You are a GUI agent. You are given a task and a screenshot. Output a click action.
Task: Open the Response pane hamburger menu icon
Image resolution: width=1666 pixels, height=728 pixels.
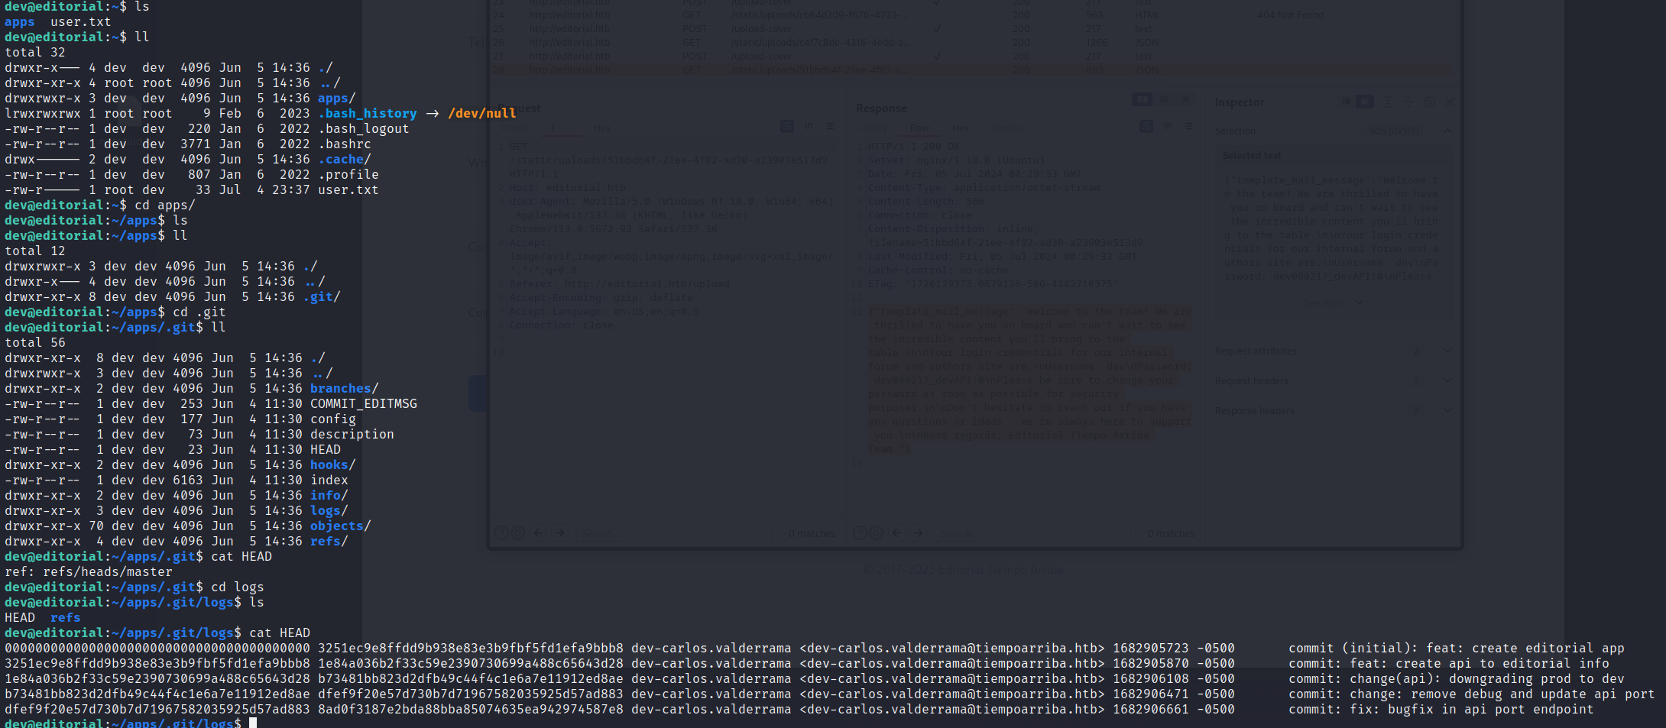coord(1189,126)
